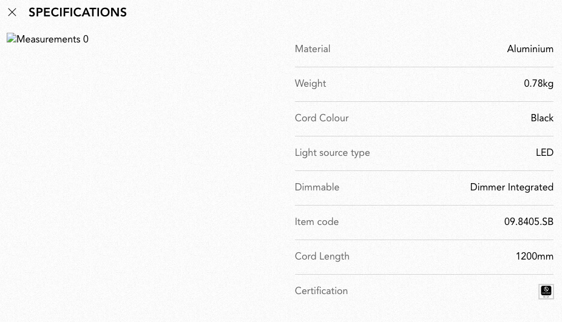Select the Certification label
The width and height of the screenshot is (562, 322).
point(321,291)
